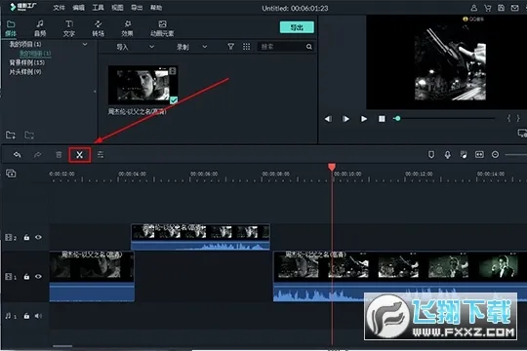
Task: Open the user account icon
Action: [x=474, y=8]
